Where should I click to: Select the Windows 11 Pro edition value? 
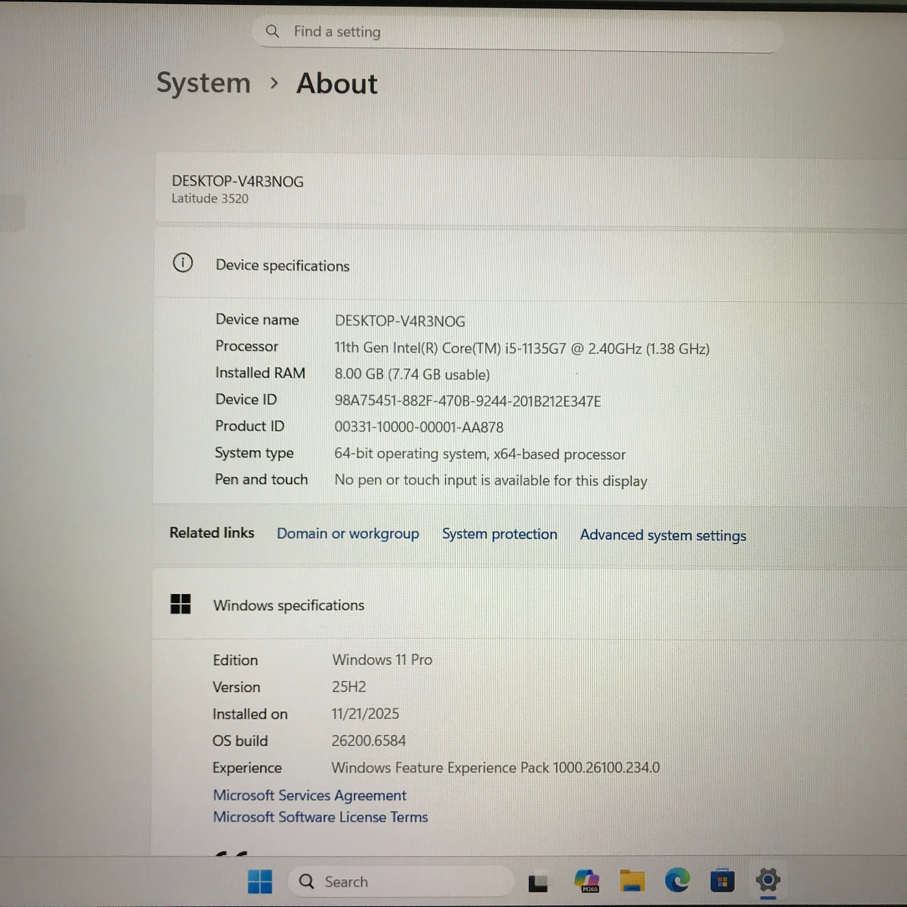click(382, 659)
